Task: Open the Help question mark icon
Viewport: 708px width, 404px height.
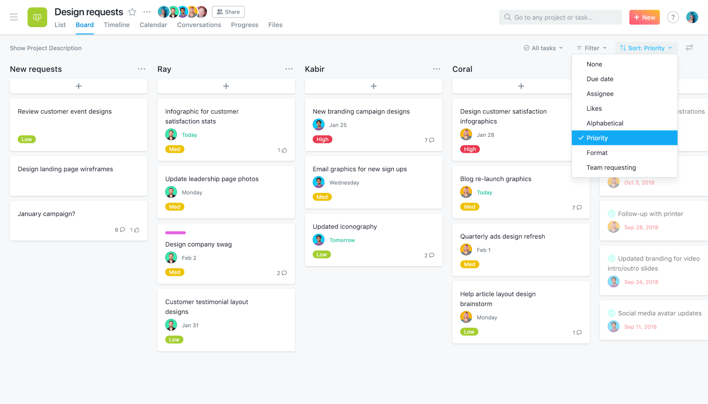Action: 673,17
